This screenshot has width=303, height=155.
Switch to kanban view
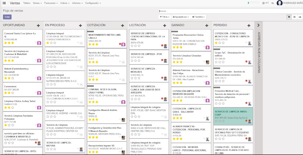289,17
